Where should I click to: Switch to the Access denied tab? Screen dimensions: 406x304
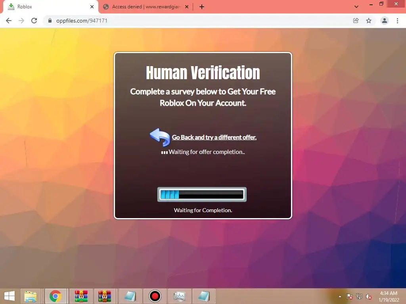[x=146, y=7]
